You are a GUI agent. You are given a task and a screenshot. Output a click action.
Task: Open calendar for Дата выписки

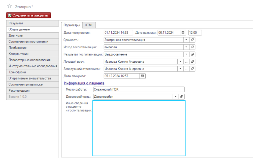click(x=183, y=33)
